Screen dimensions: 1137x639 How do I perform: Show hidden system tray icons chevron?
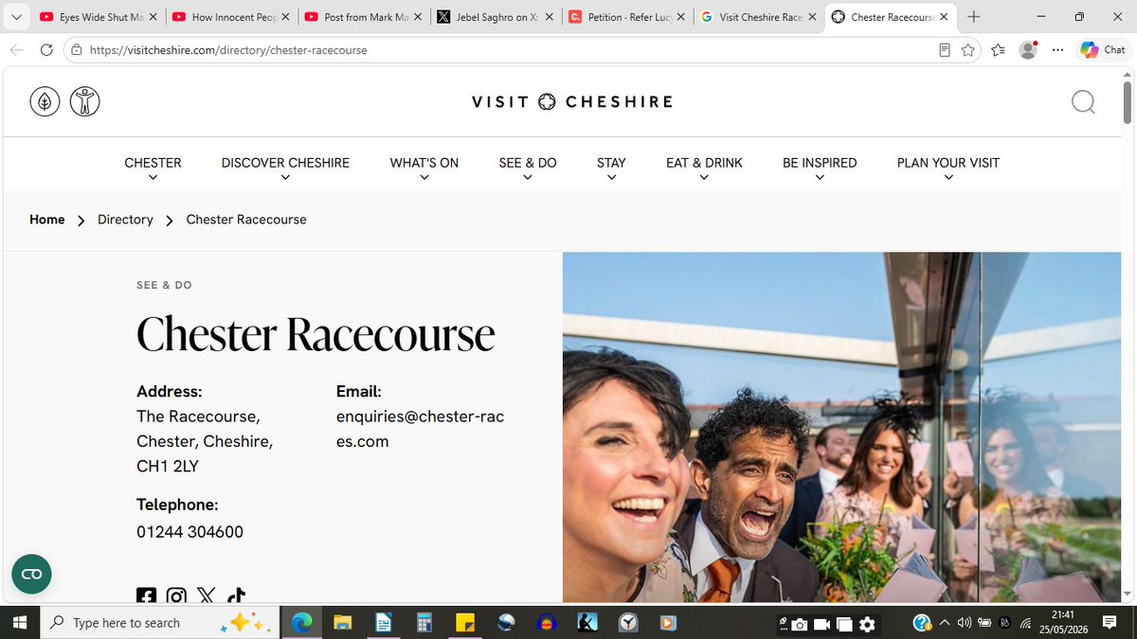(x=946, y=623)
